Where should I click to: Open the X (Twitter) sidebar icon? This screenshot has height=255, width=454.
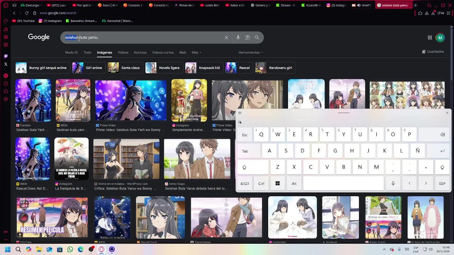6,64
